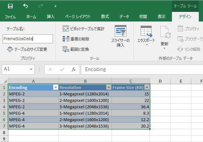
Task: Open the データ tab
Action: 124,17
